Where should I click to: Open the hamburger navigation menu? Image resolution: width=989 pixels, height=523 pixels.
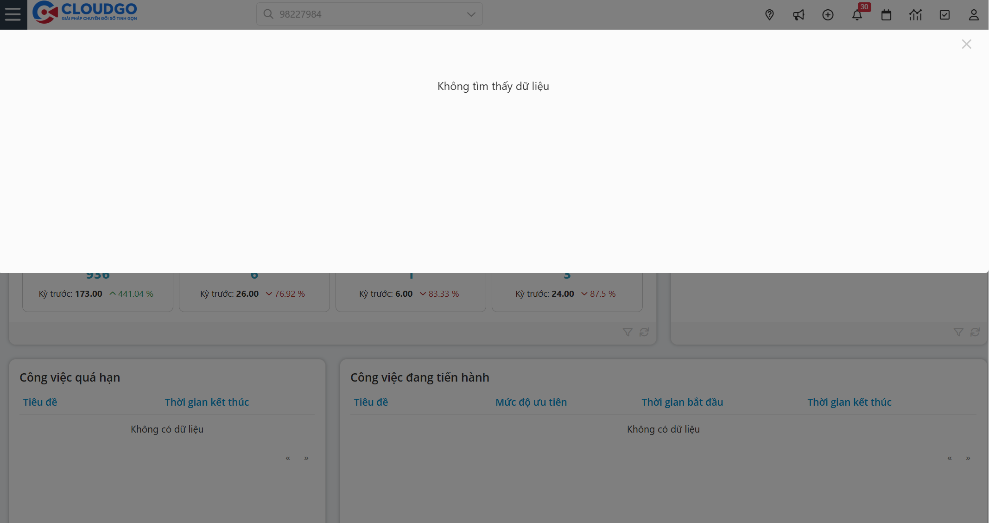(13, 14)
